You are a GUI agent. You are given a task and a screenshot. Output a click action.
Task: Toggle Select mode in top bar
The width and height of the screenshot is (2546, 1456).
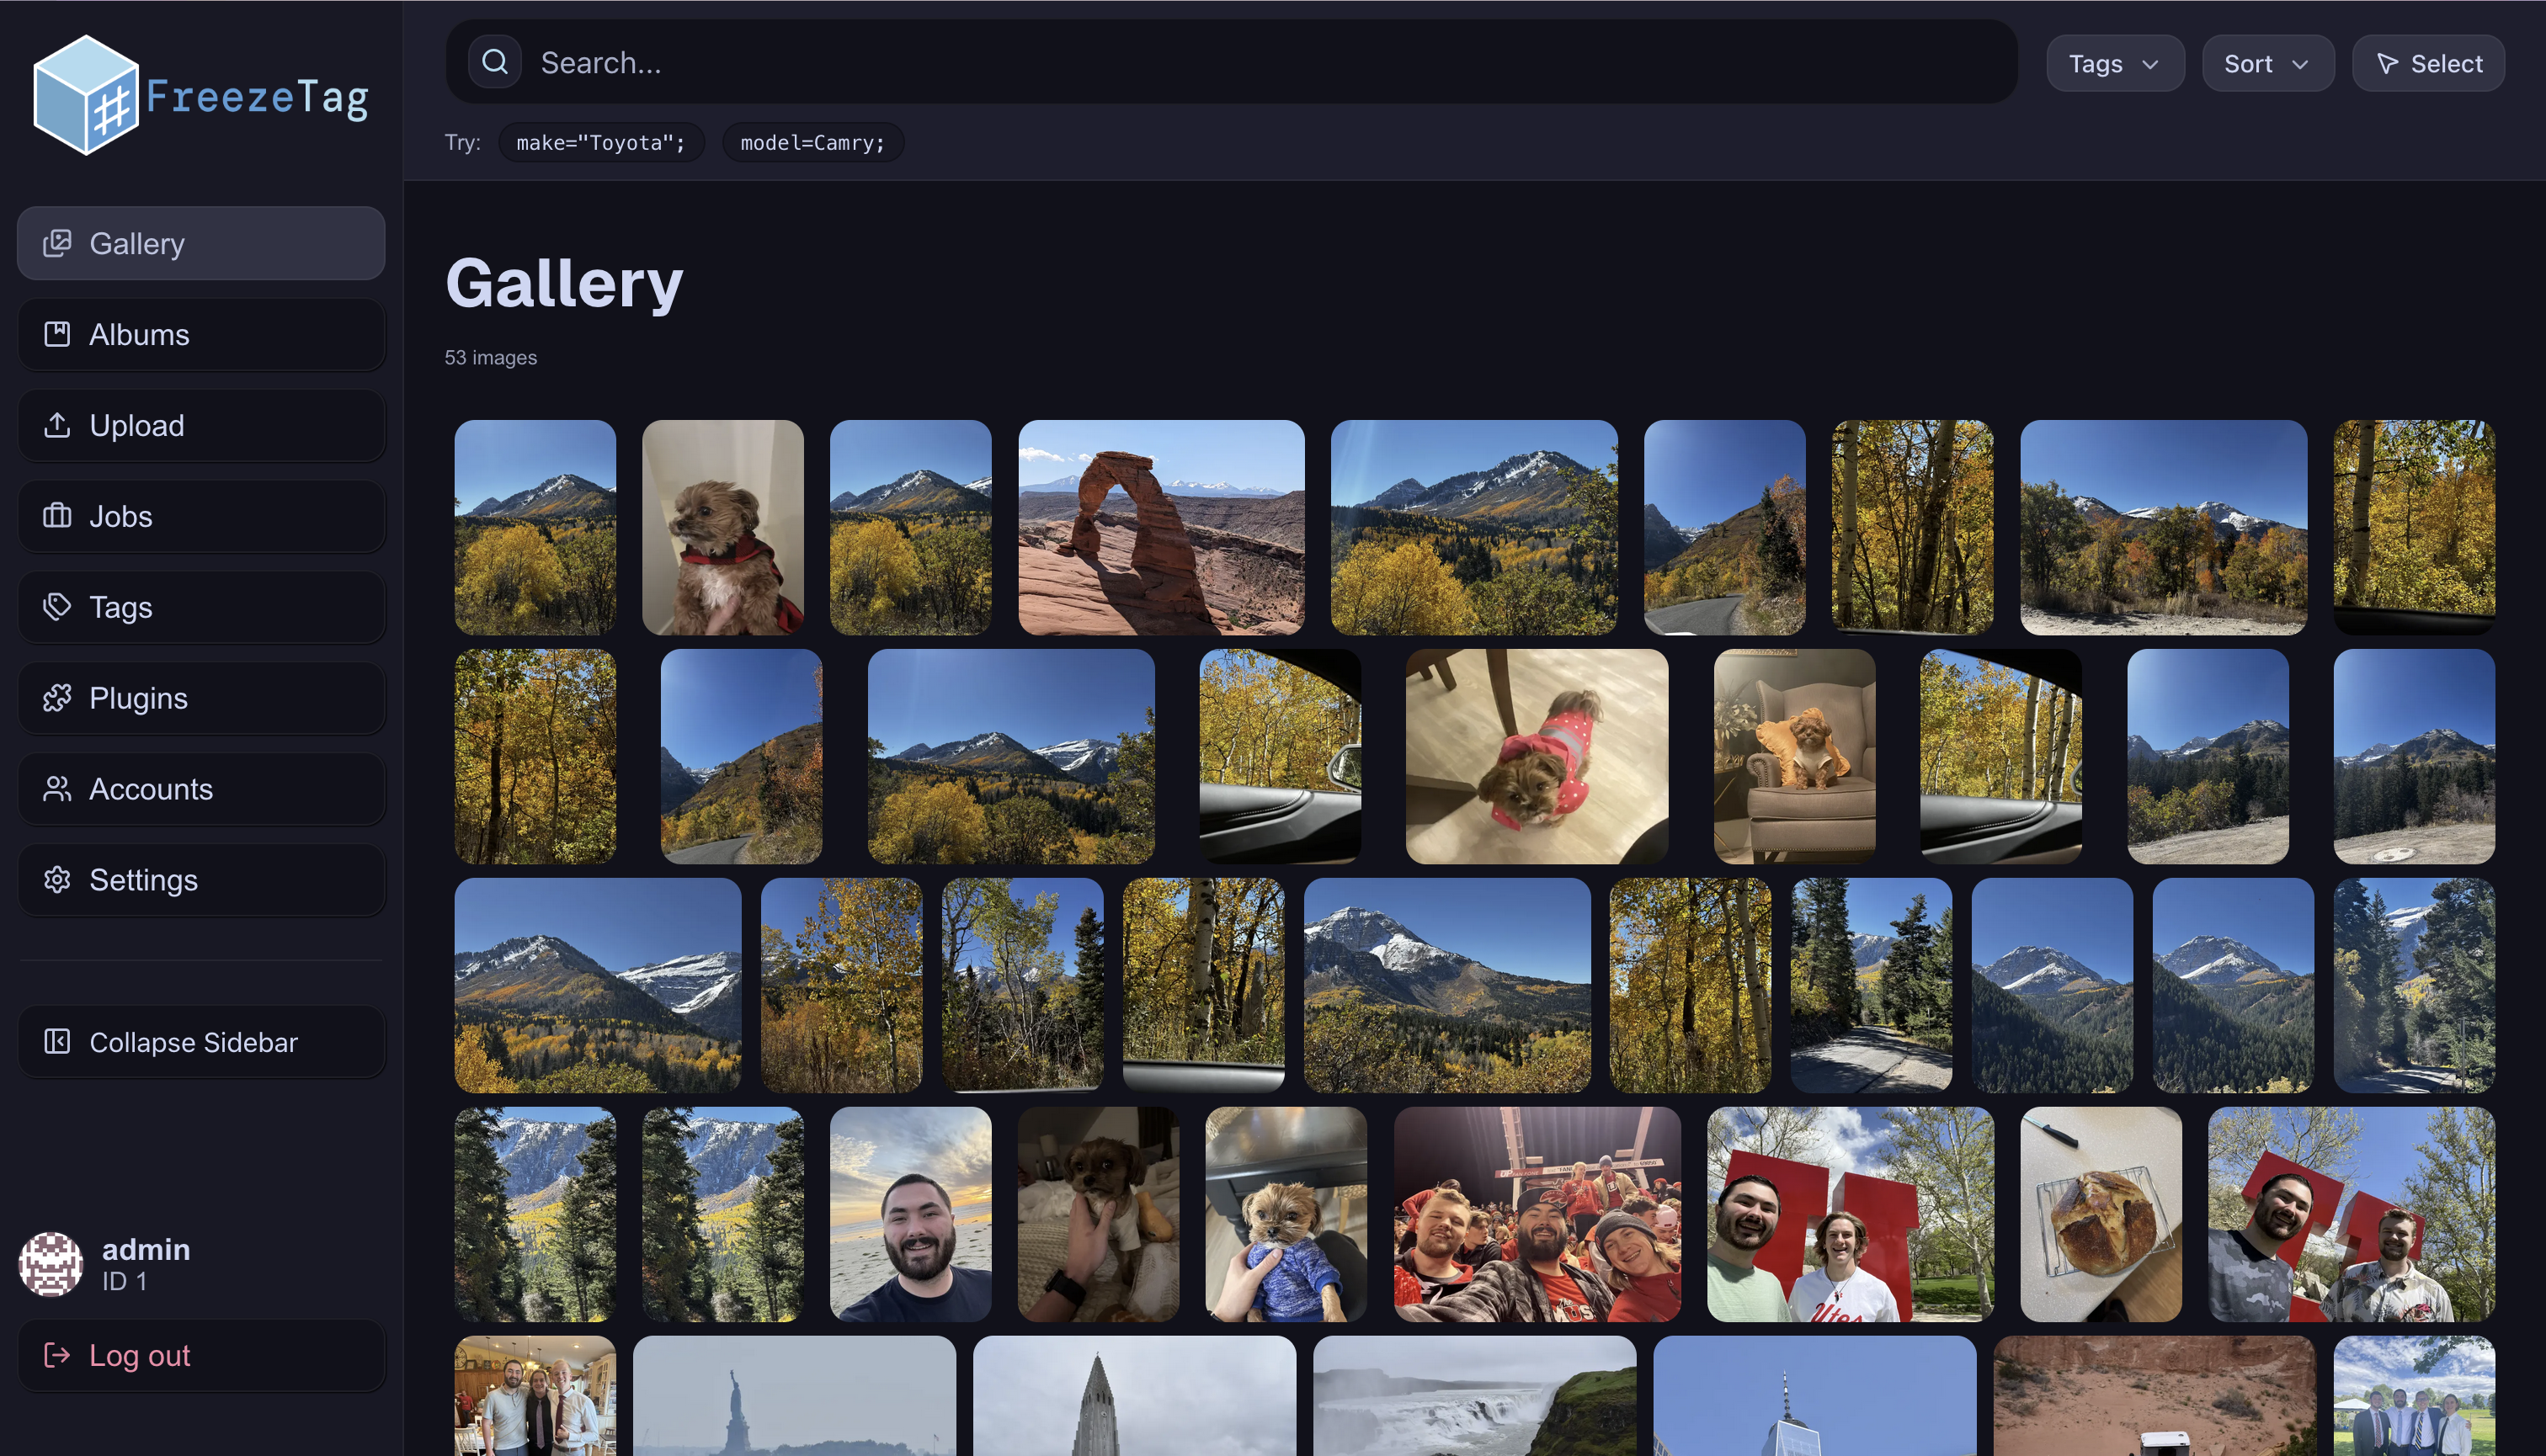tap(2428, 64)
